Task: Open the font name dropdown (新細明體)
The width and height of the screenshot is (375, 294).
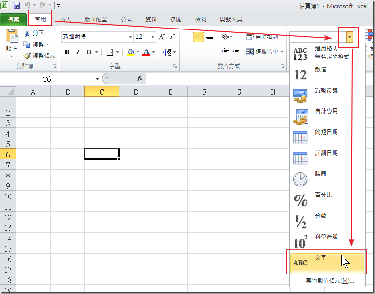Action: [x=131, y=37]
